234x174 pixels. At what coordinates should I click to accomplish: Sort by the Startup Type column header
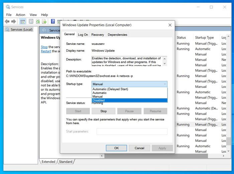[x=204, y=38]
